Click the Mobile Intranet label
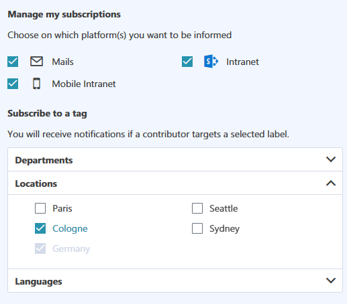The height and width of the screenshot is (304, 347). tap(84, 84)
